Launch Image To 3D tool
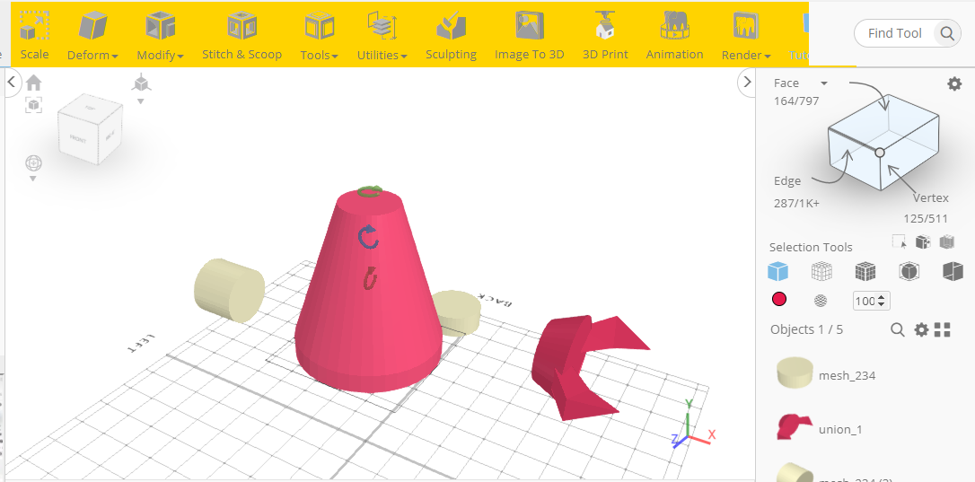The height and width of the screenshot is (482, 975). (x=529, y=36)
